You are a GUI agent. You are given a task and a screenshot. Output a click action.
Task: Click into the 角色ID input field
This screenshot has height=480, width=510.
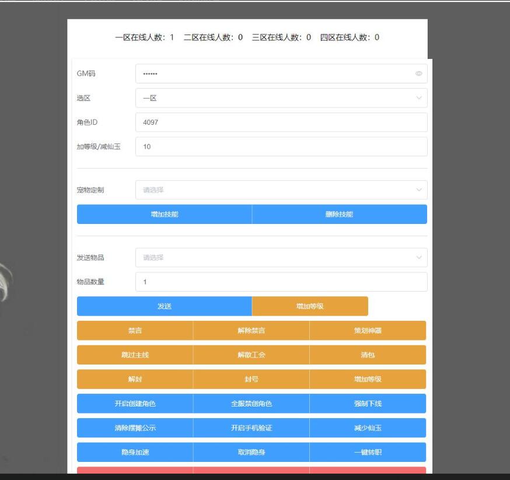[x=281, y=122]
